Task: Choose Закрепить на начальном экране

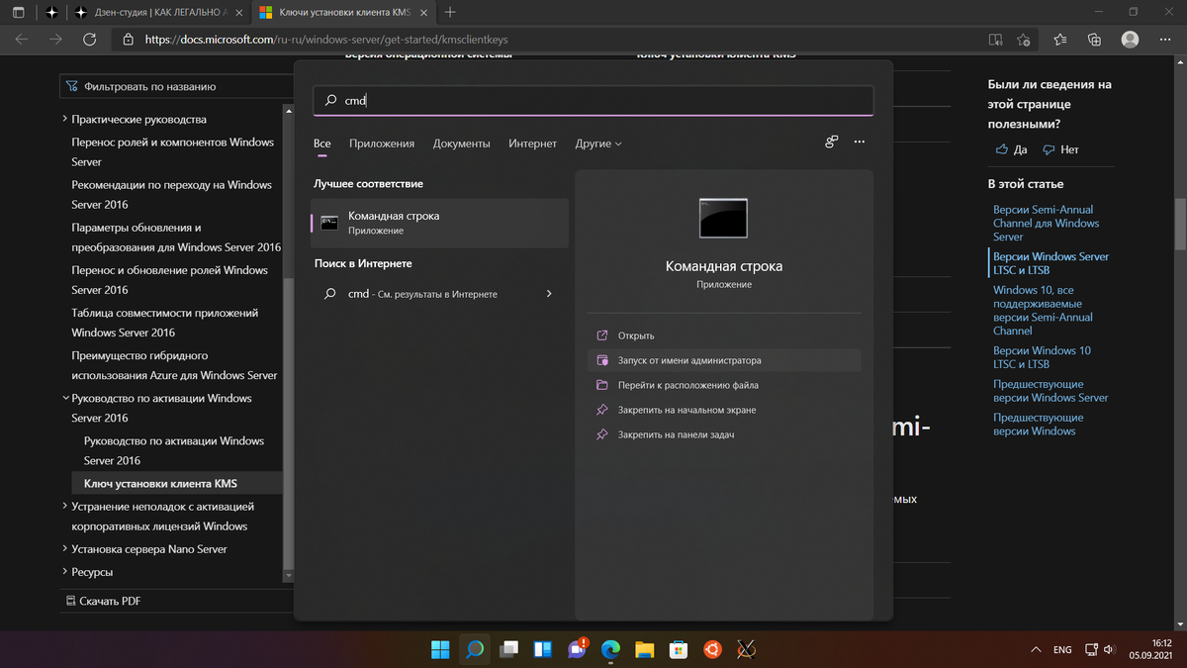Action: coord(724,410)
